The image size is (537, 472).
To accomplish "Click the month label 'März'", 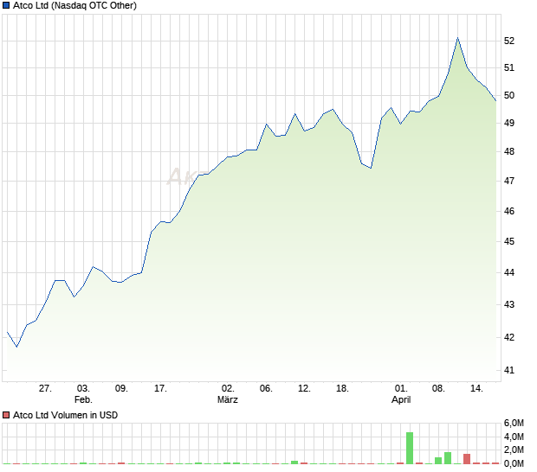I will [x=228, y=399].
